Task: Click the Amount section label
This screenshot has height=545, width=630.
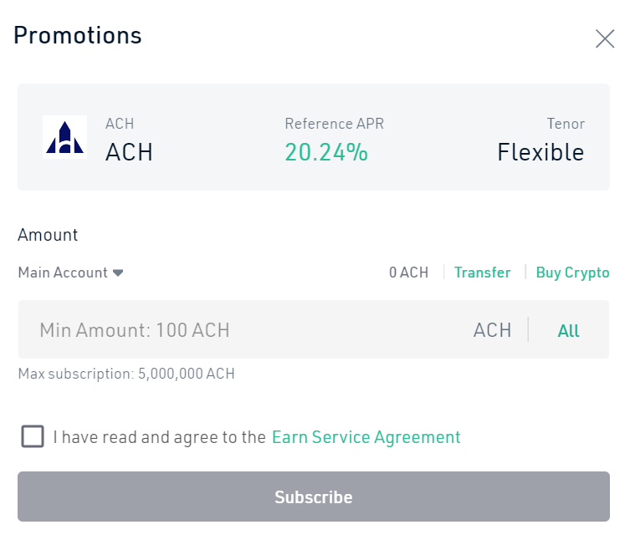Action: (x=48, y=235)
